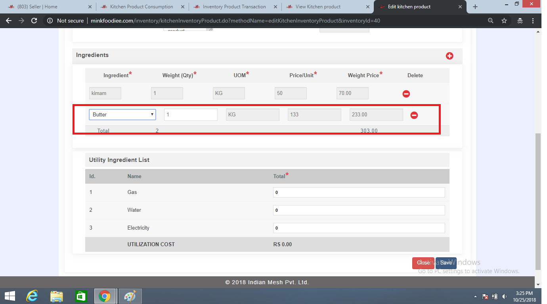Open Windows Store from taskbar
Image resolution: width=547 pixels, height=304 pixels.
pyautogui.click(x=81, y=296)
